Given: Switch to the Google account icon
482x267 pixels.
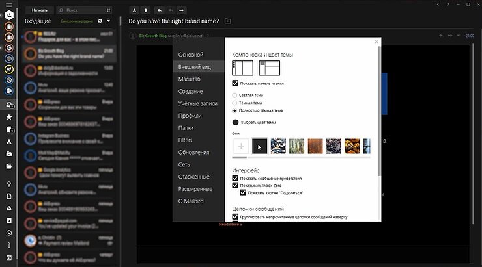Looking at the screenshot, I should point(9,48).
